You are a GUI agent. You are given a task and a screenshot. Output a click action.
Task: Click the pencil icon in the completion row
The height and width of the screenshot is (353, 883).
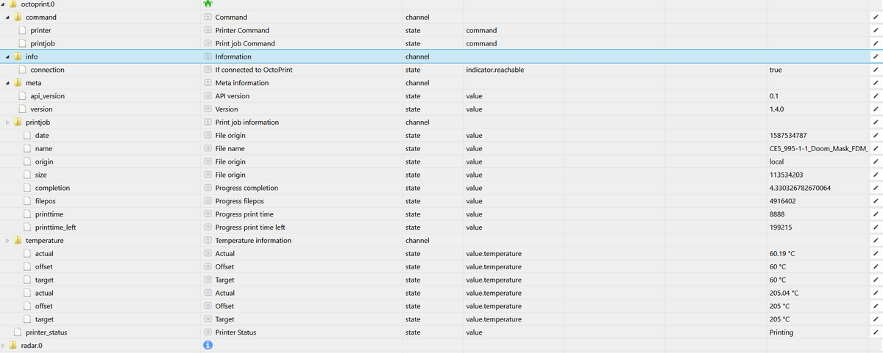(876, 188)
